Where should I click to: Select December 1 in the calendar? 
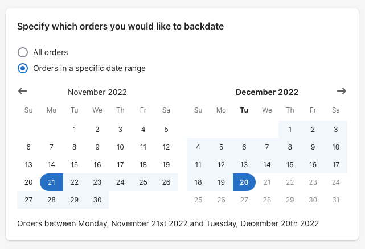click(290, 129)
